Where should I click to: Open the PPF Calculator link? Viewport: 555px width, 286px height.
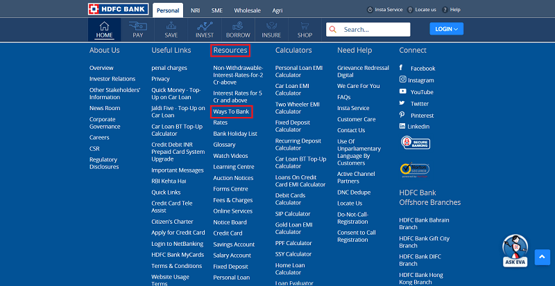pyautogui.click(x=293, y=243)
